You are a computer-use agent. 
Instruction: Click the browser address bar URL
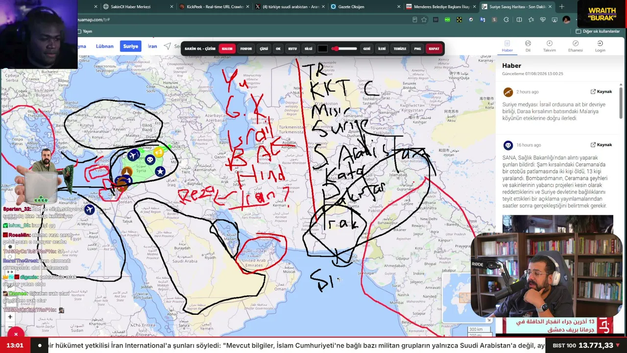[93, 20]
